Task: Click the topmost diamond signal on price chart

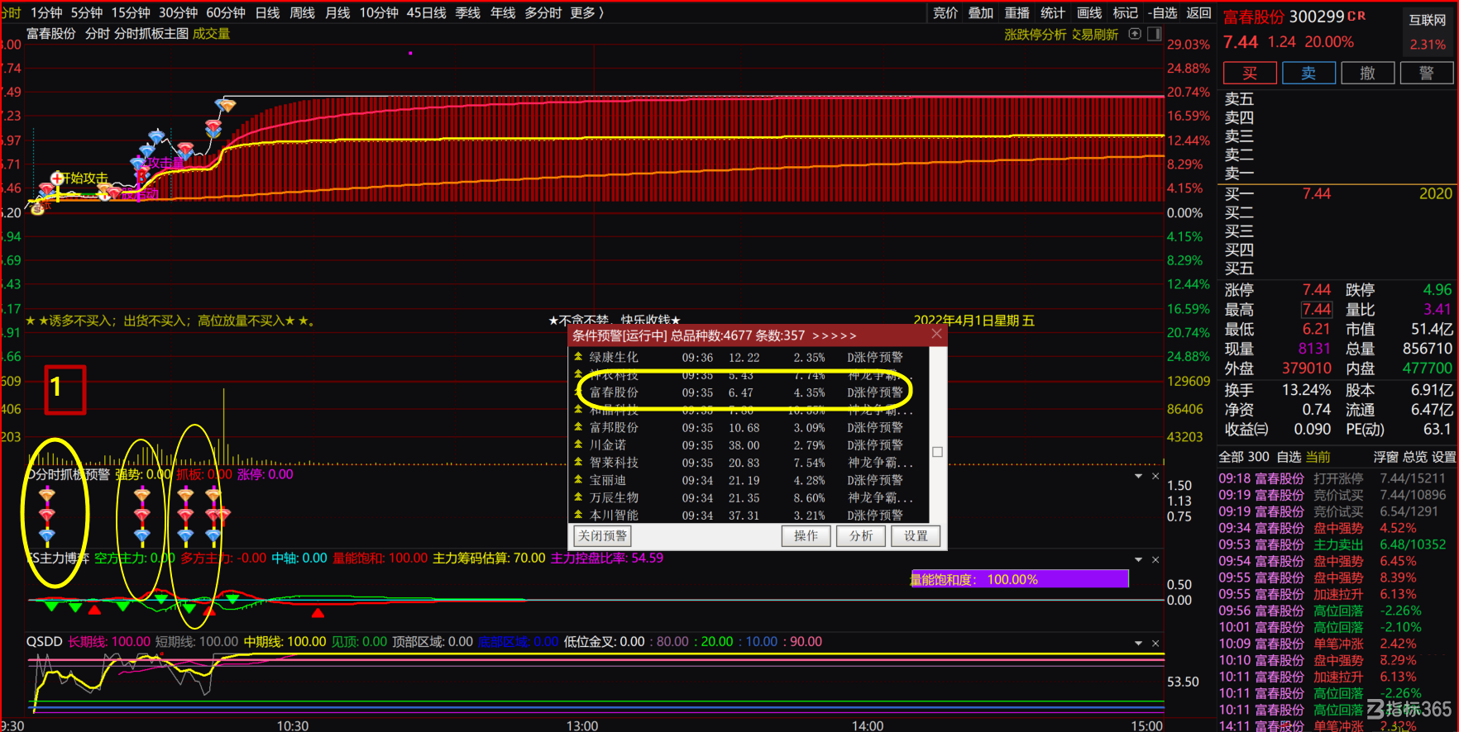Action: click(225, 105)
